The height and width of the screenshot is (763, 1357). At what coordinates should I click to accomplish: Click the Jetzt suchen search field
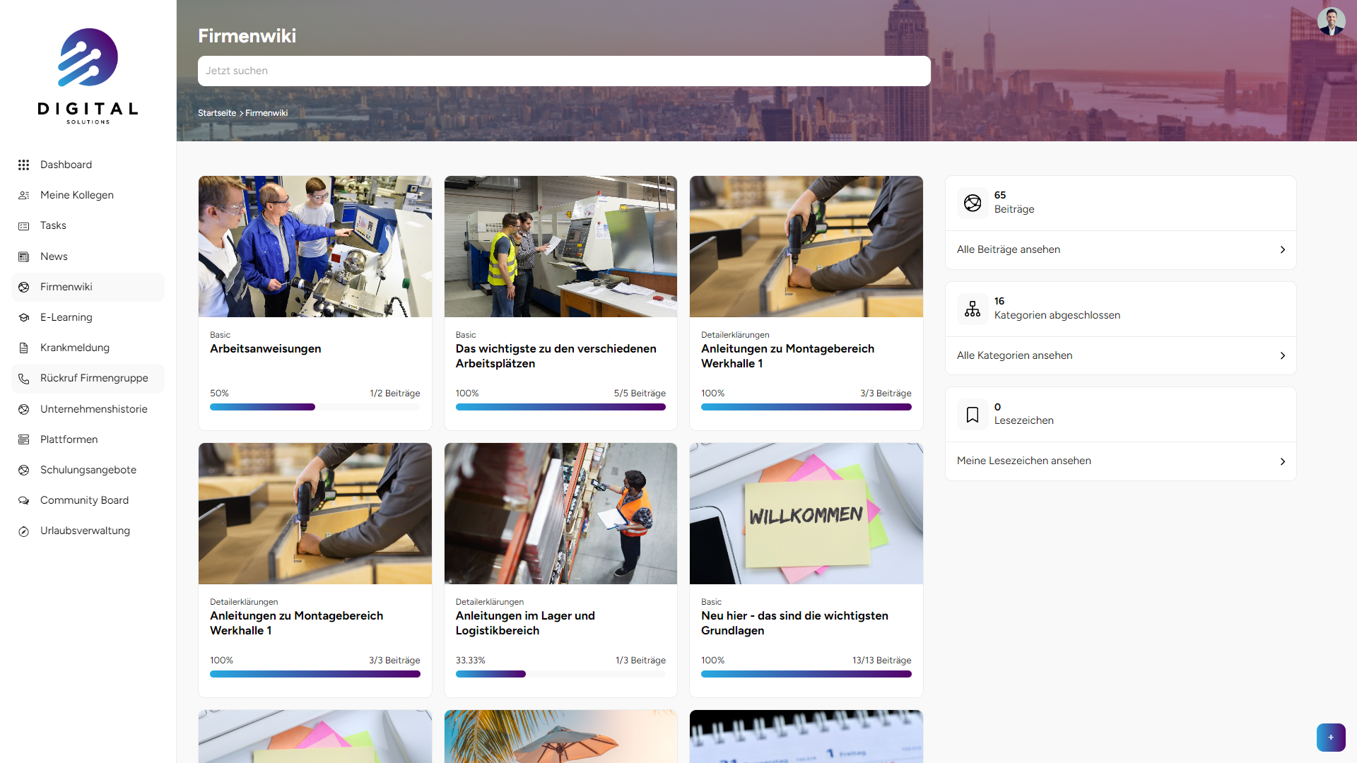(x=564, y=71)
